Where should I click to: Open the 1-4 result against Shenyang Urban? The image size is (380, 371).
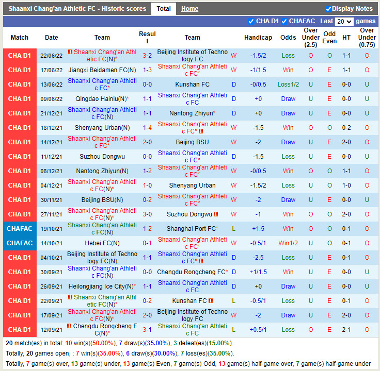[x=147, y=128]
